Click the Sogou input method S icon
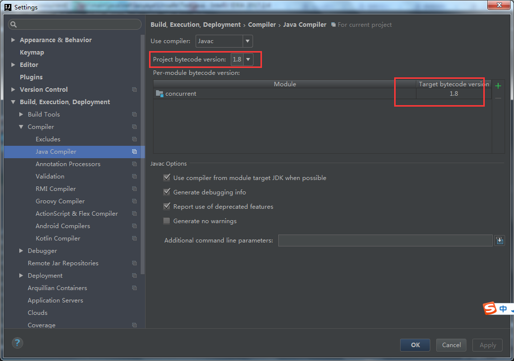The height and width of the screenshot is (361, 514). click(x=490, y=308)
